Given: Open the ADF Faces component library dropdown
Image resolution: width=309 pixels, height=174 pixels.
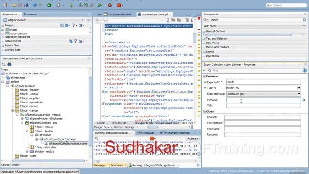Looking at the screenshot, I should click(304, 26).
